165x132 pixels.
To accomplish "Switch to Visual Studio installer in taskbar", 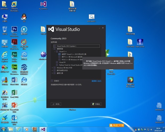I will coord(43,129).
